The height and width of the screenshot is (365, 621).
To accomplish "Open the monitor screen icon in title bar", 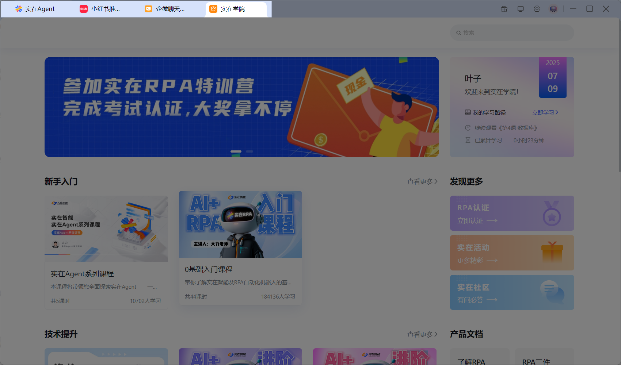I will coord(521,9).
